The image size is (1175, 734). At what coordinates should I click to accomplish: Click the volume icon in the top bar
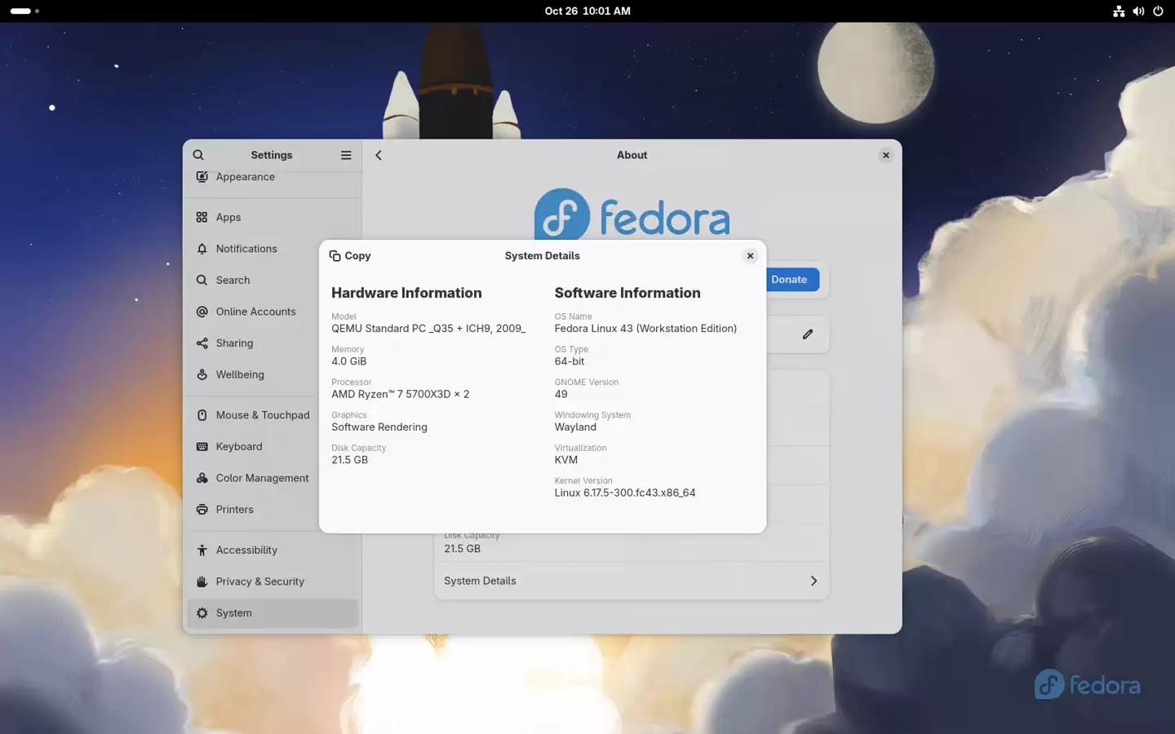(1138, 11)
